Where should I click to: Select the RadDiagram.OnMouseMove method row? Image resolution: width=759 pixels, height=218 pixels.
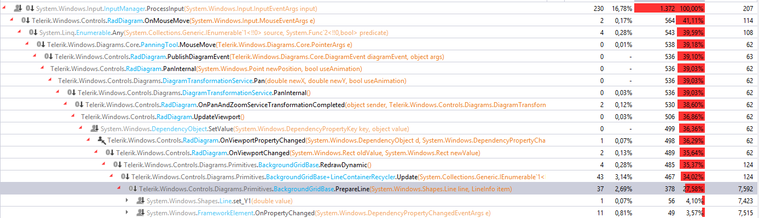pyautogui.click(x=379, y=20)
